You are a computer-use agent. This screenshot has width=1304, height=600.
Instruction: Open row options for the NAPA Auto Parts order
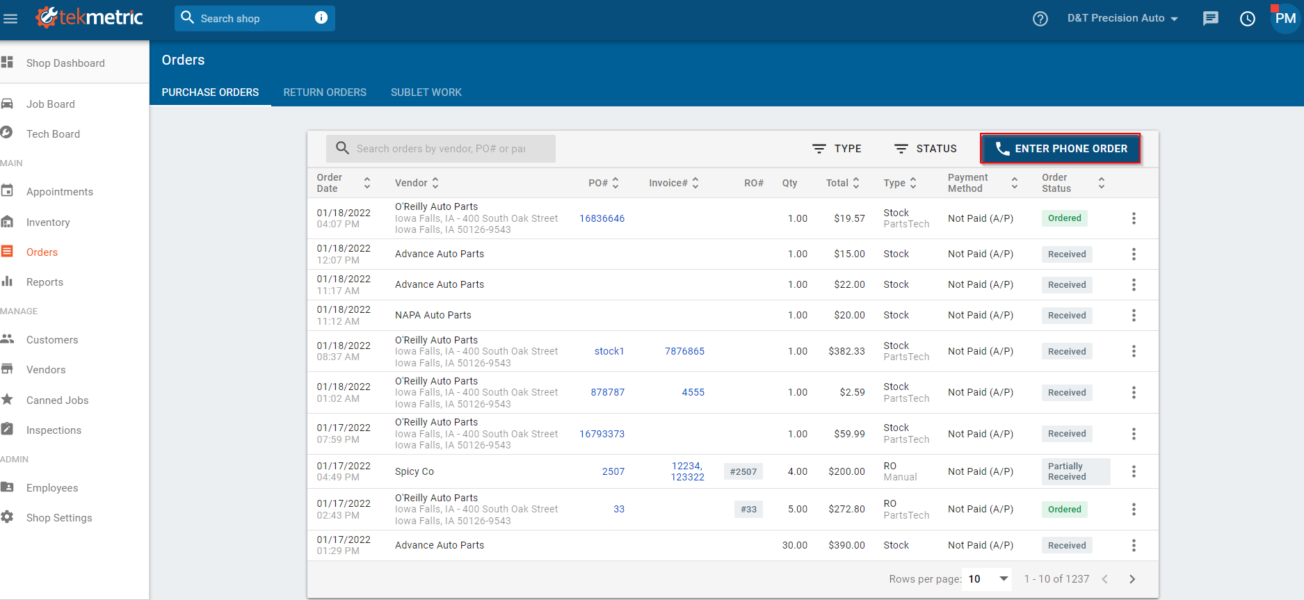coord(1134,316)
